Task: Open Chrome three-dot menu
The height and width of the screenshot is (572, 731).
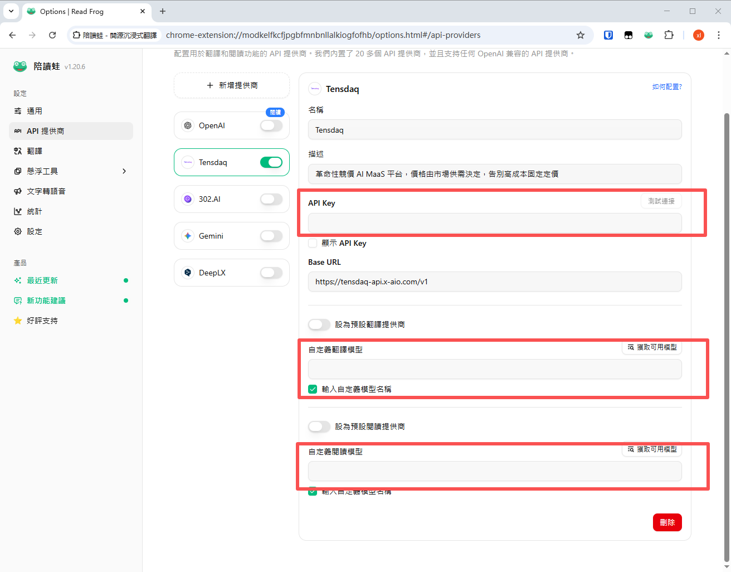Action: click(719, 35)
